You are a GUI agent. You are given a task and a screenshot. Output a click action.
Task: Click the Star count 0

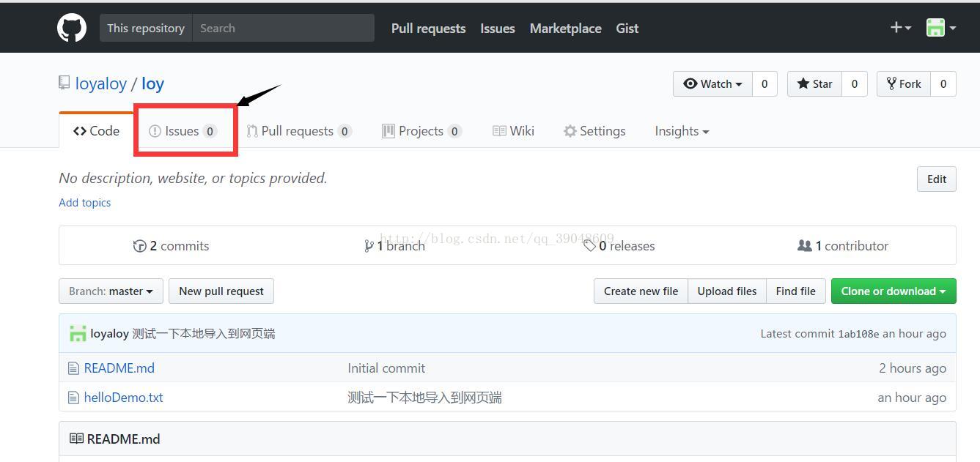855,83
